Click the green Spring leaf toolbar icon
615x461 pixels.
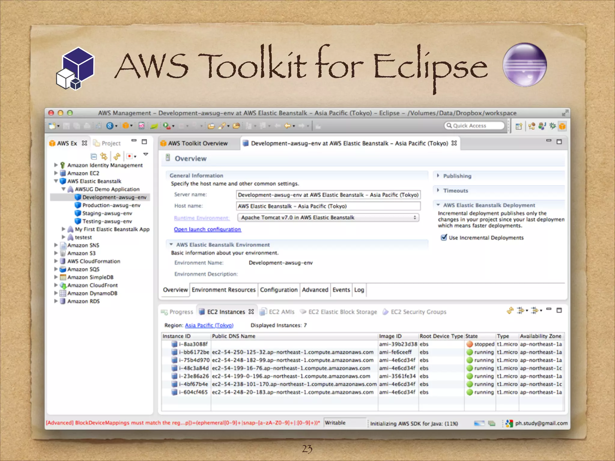click(x=154, y=126)
